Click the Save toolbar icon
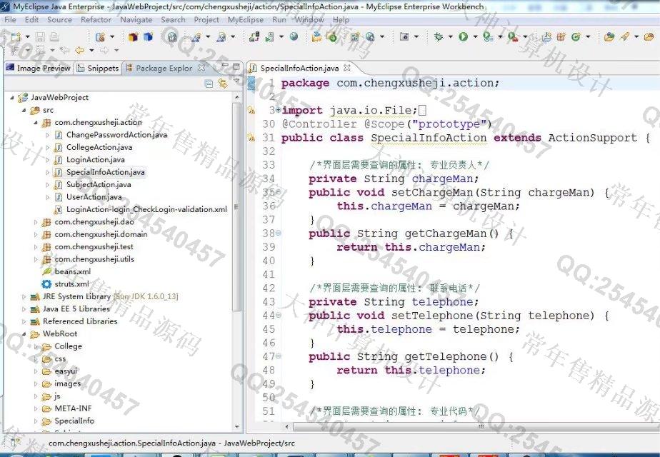 point(40,37)
